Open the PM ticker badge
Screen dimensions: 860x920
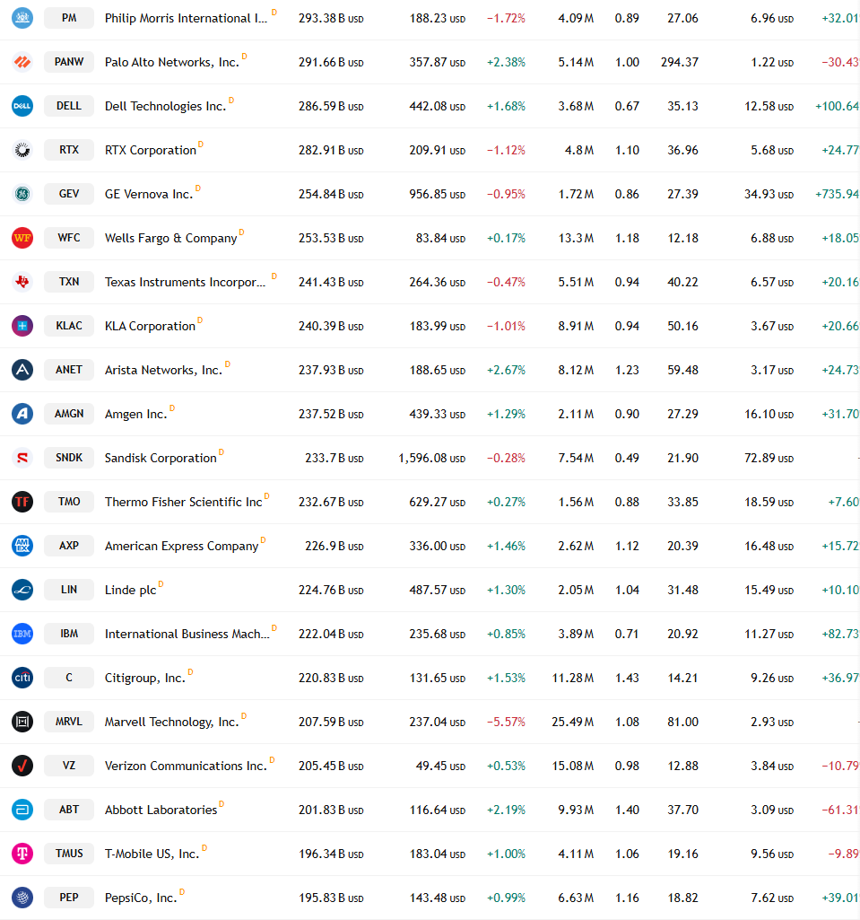click(69, 18)
